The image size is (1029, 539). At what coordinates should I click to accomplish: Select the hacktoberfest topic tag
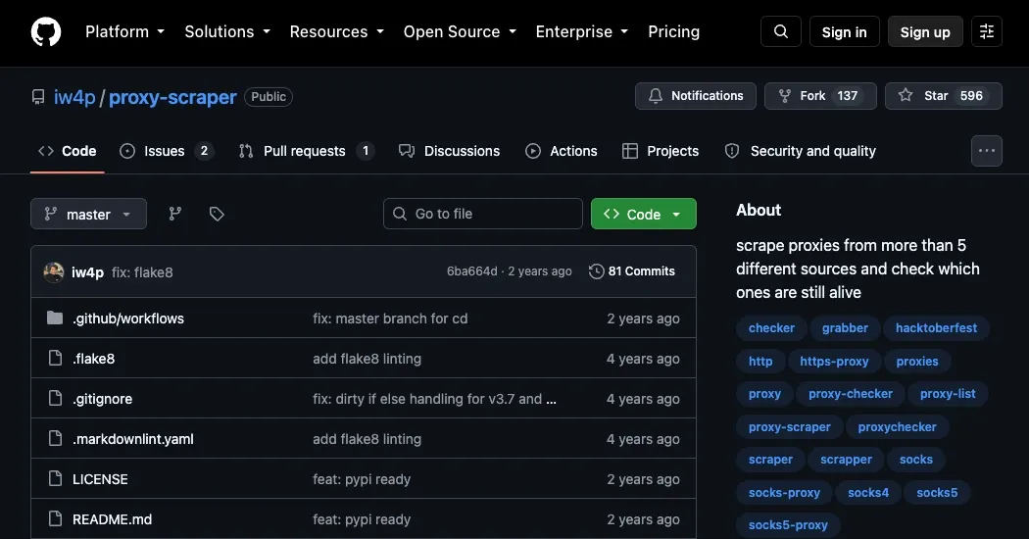click(x=937, y=328)
